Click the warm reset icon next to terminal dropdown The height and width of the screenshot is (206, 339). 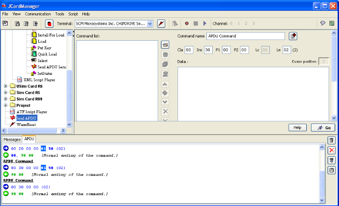click(161, 23)
